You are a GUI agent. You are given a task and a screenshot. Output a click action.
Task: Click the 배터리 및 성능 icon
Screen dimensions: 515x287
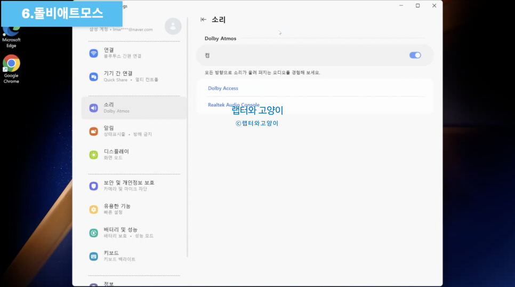[94, 233]
